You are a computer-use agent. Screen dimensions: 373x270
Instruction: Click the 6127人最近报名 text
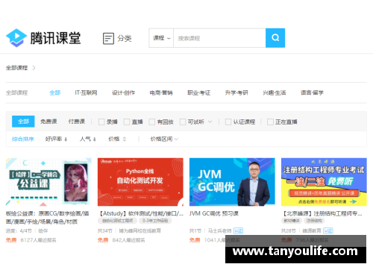38,240
